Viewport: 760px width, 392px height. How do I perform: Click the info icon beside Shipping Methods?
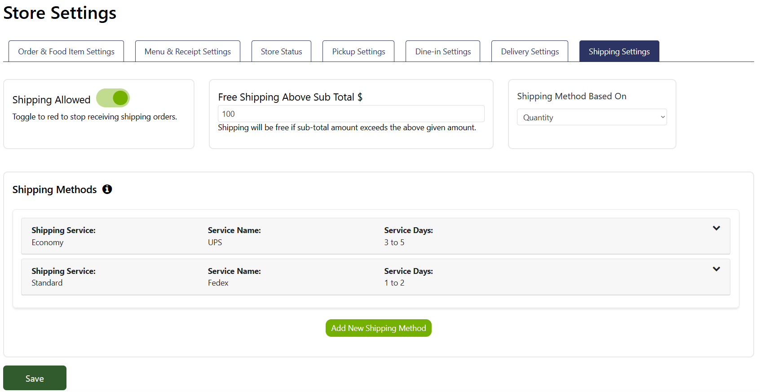[107, 189]
